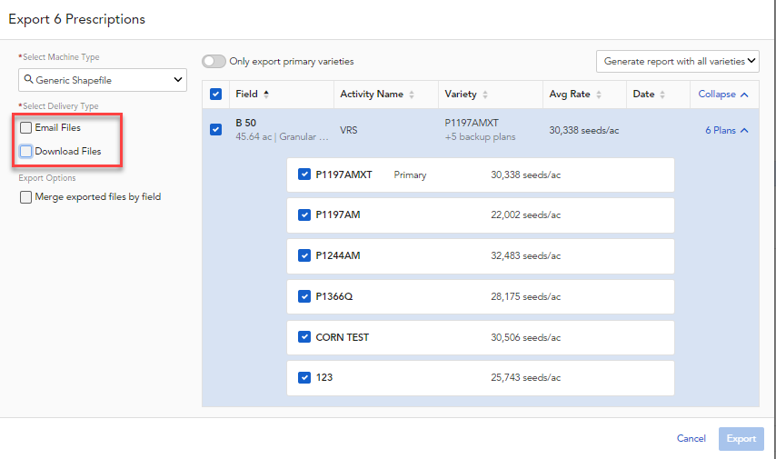Click the Export button
The width and height of the screenshot is (776, 459).
click(x=741, y=439)
